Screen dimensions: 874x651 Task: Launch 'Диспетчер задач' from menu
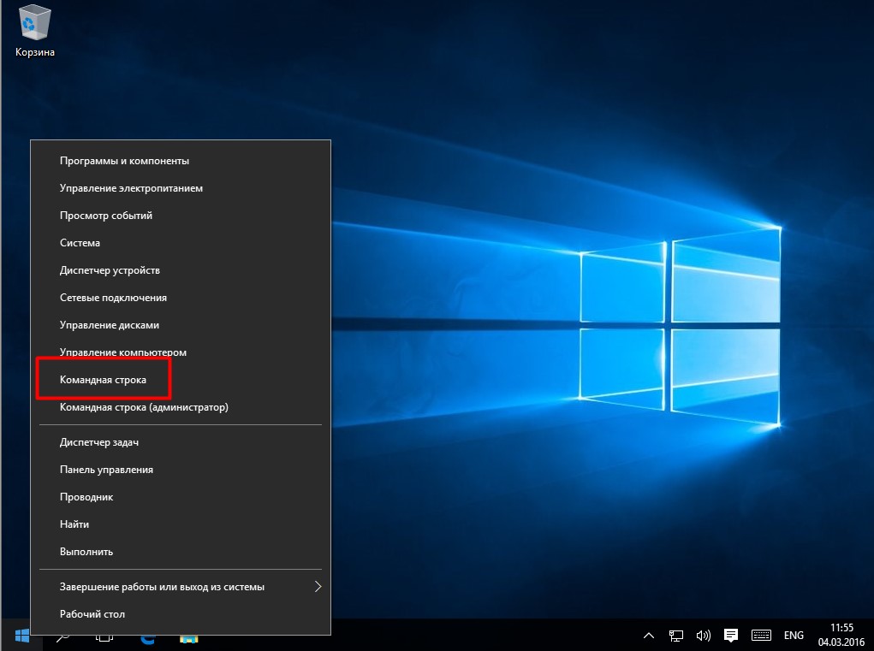click(x=99, y=442)
